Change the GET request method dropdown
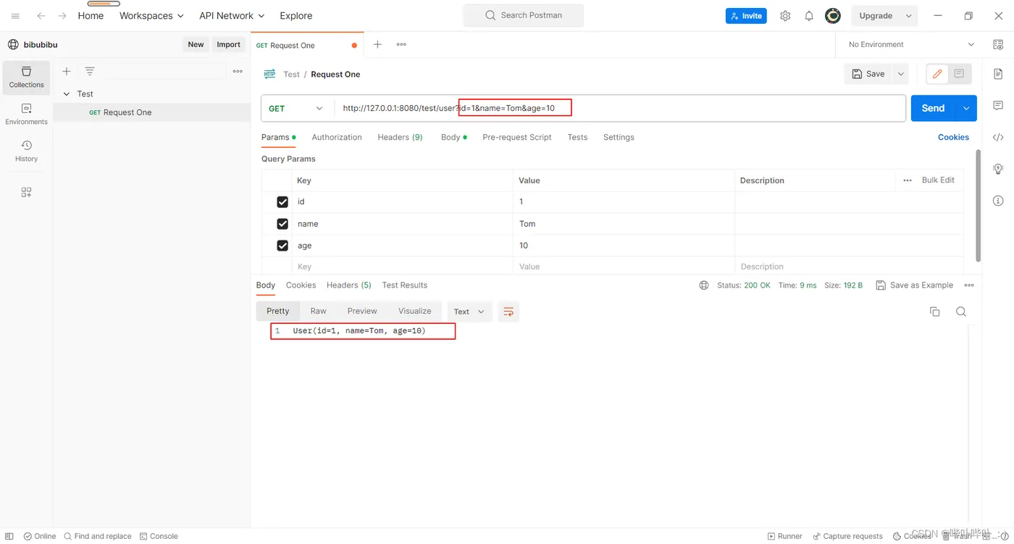The image size is (1014, 544). coord(296,109)
